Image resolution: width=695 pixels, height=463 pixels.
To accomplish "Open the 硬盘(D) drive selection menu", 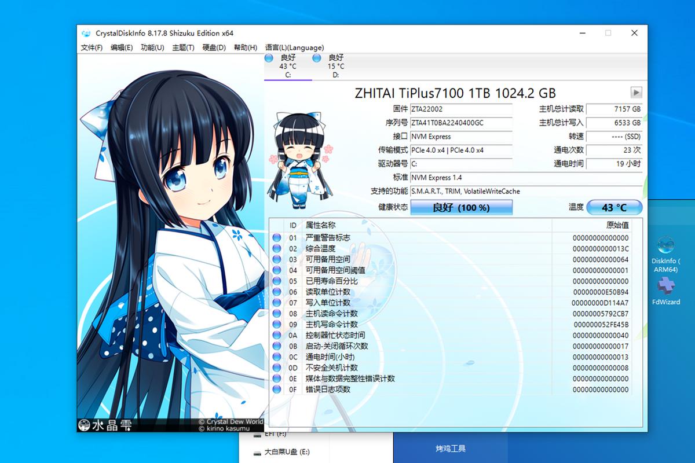I will tap(213, 47).
